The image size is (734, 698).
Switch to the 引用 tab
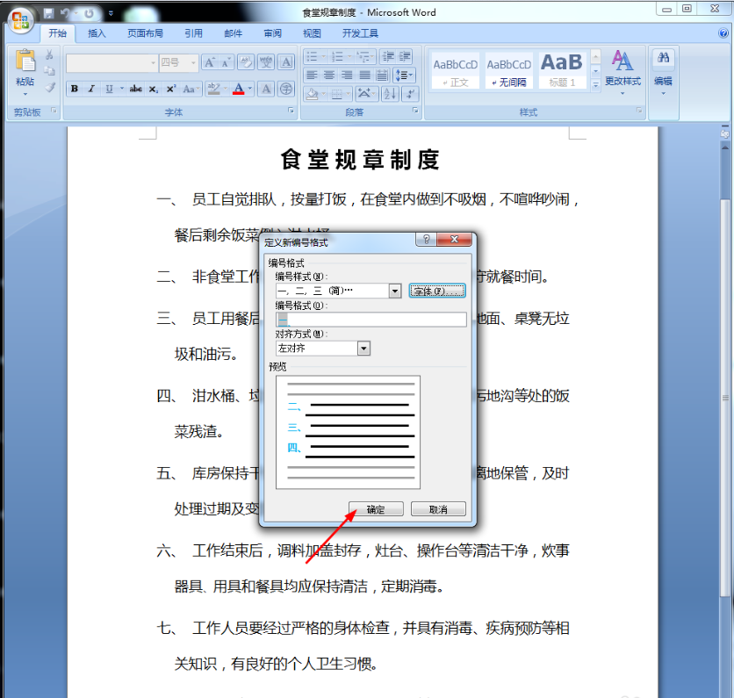[x=193, y=33]
